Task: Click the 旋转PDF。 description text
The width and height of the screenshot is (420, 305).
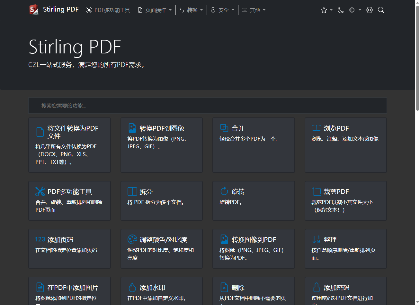Action: point(231,202)
